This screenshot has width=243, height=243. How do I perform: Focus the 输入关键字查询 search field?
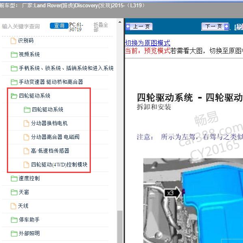[x=21, y=26]
